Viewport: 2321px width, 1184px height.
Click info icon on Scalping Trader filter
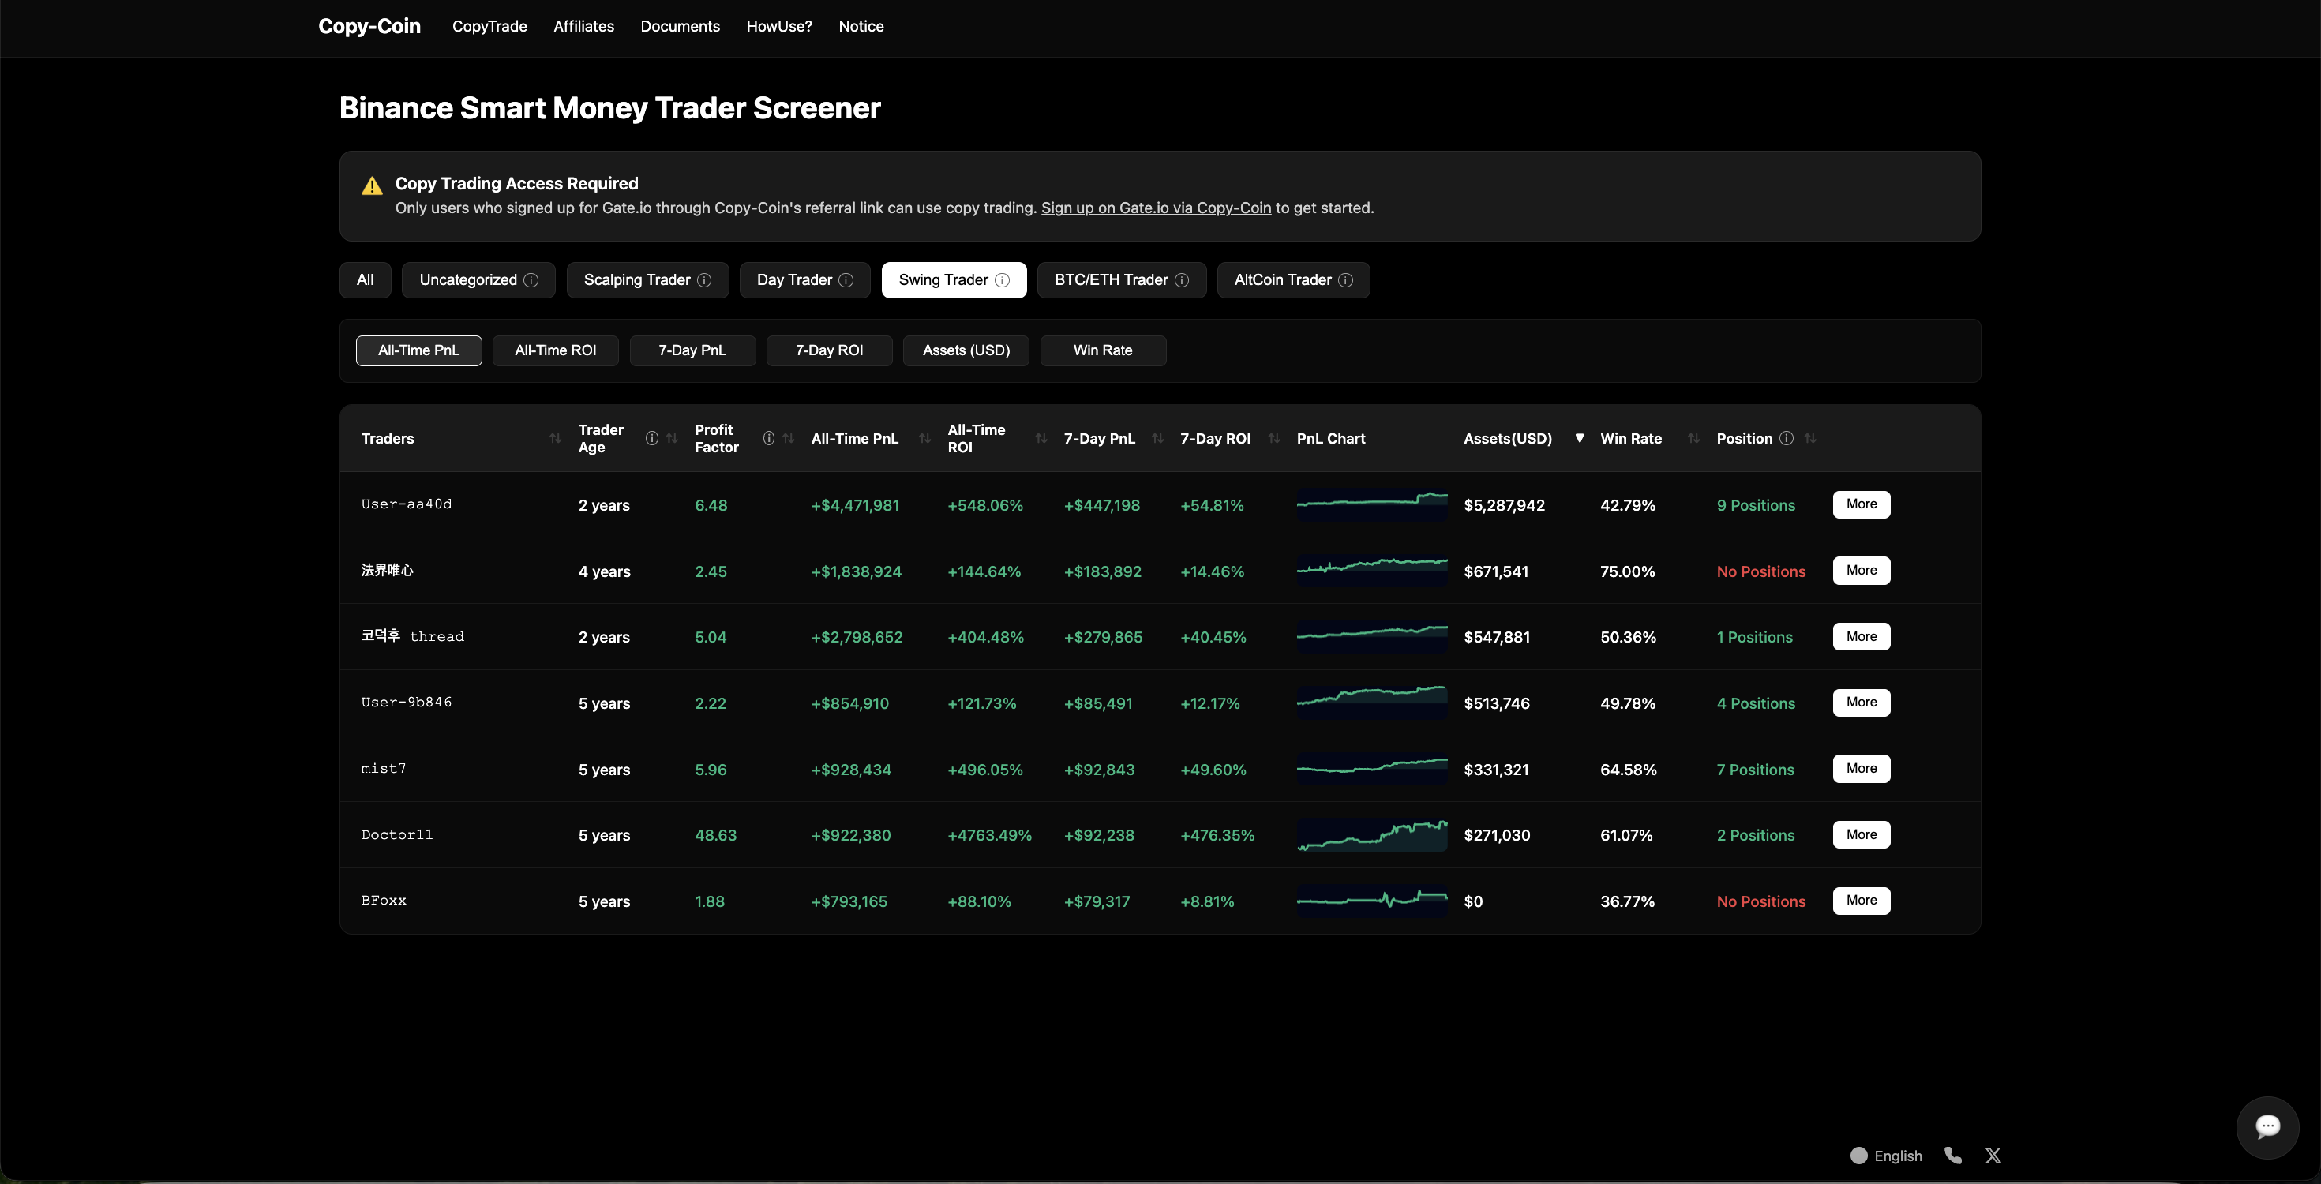pyautogui.click(x=704, y=280)
